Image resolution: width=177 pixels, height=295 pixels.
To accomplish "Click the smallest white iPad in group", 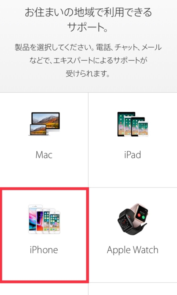I will tap(143, 129).
